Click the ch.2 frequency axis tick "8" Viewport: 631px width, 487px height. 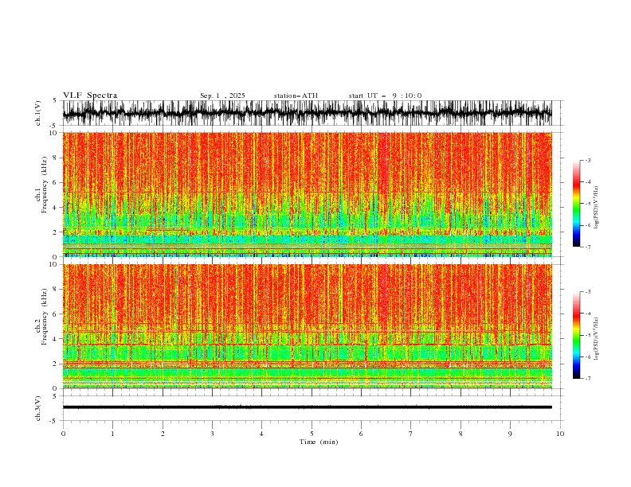pyautogui.click(x=55, y=290)
